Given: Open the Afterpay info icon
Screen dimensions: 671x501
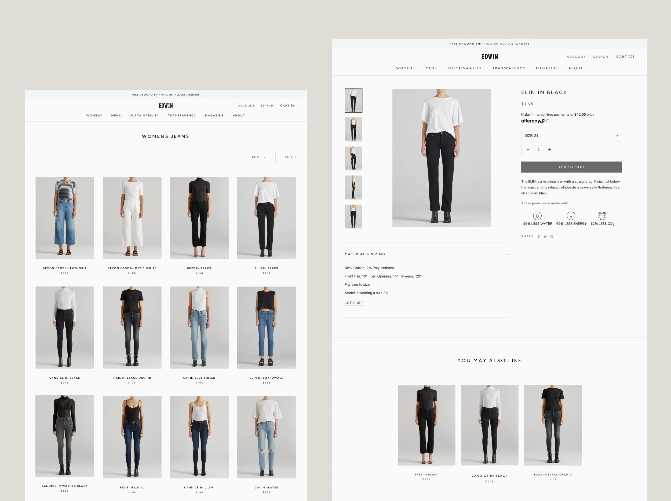Looking at the screenshot, I should click(x=548, y=121).
